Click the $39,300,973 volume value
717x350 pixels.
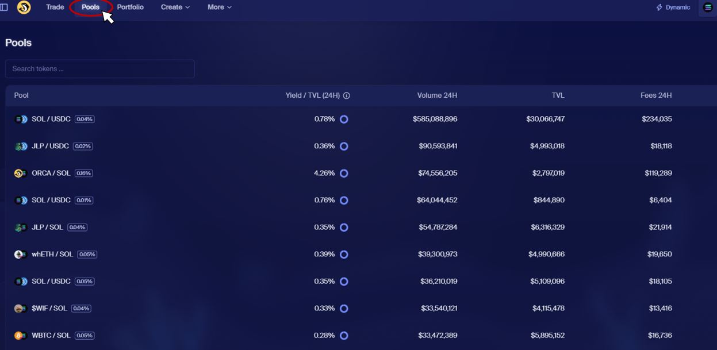(x=438, y=254)
